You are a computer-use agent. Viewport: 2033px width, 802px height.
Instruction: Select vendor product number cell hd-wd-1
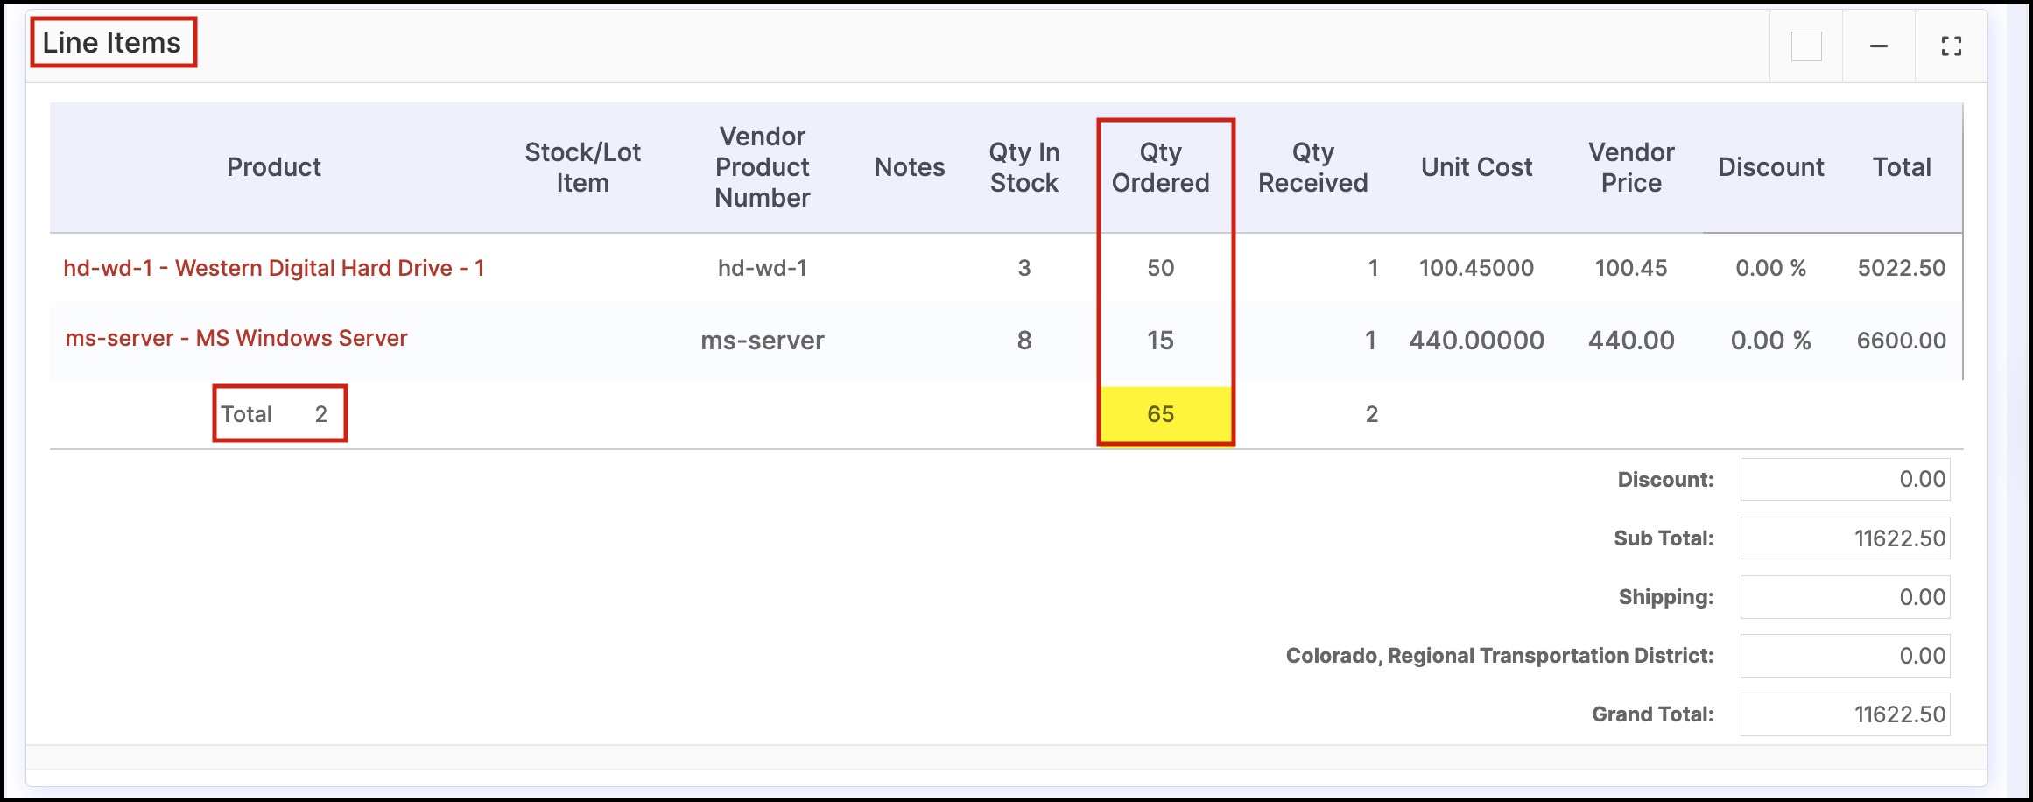pyautogui.click(x=763, y=268)
